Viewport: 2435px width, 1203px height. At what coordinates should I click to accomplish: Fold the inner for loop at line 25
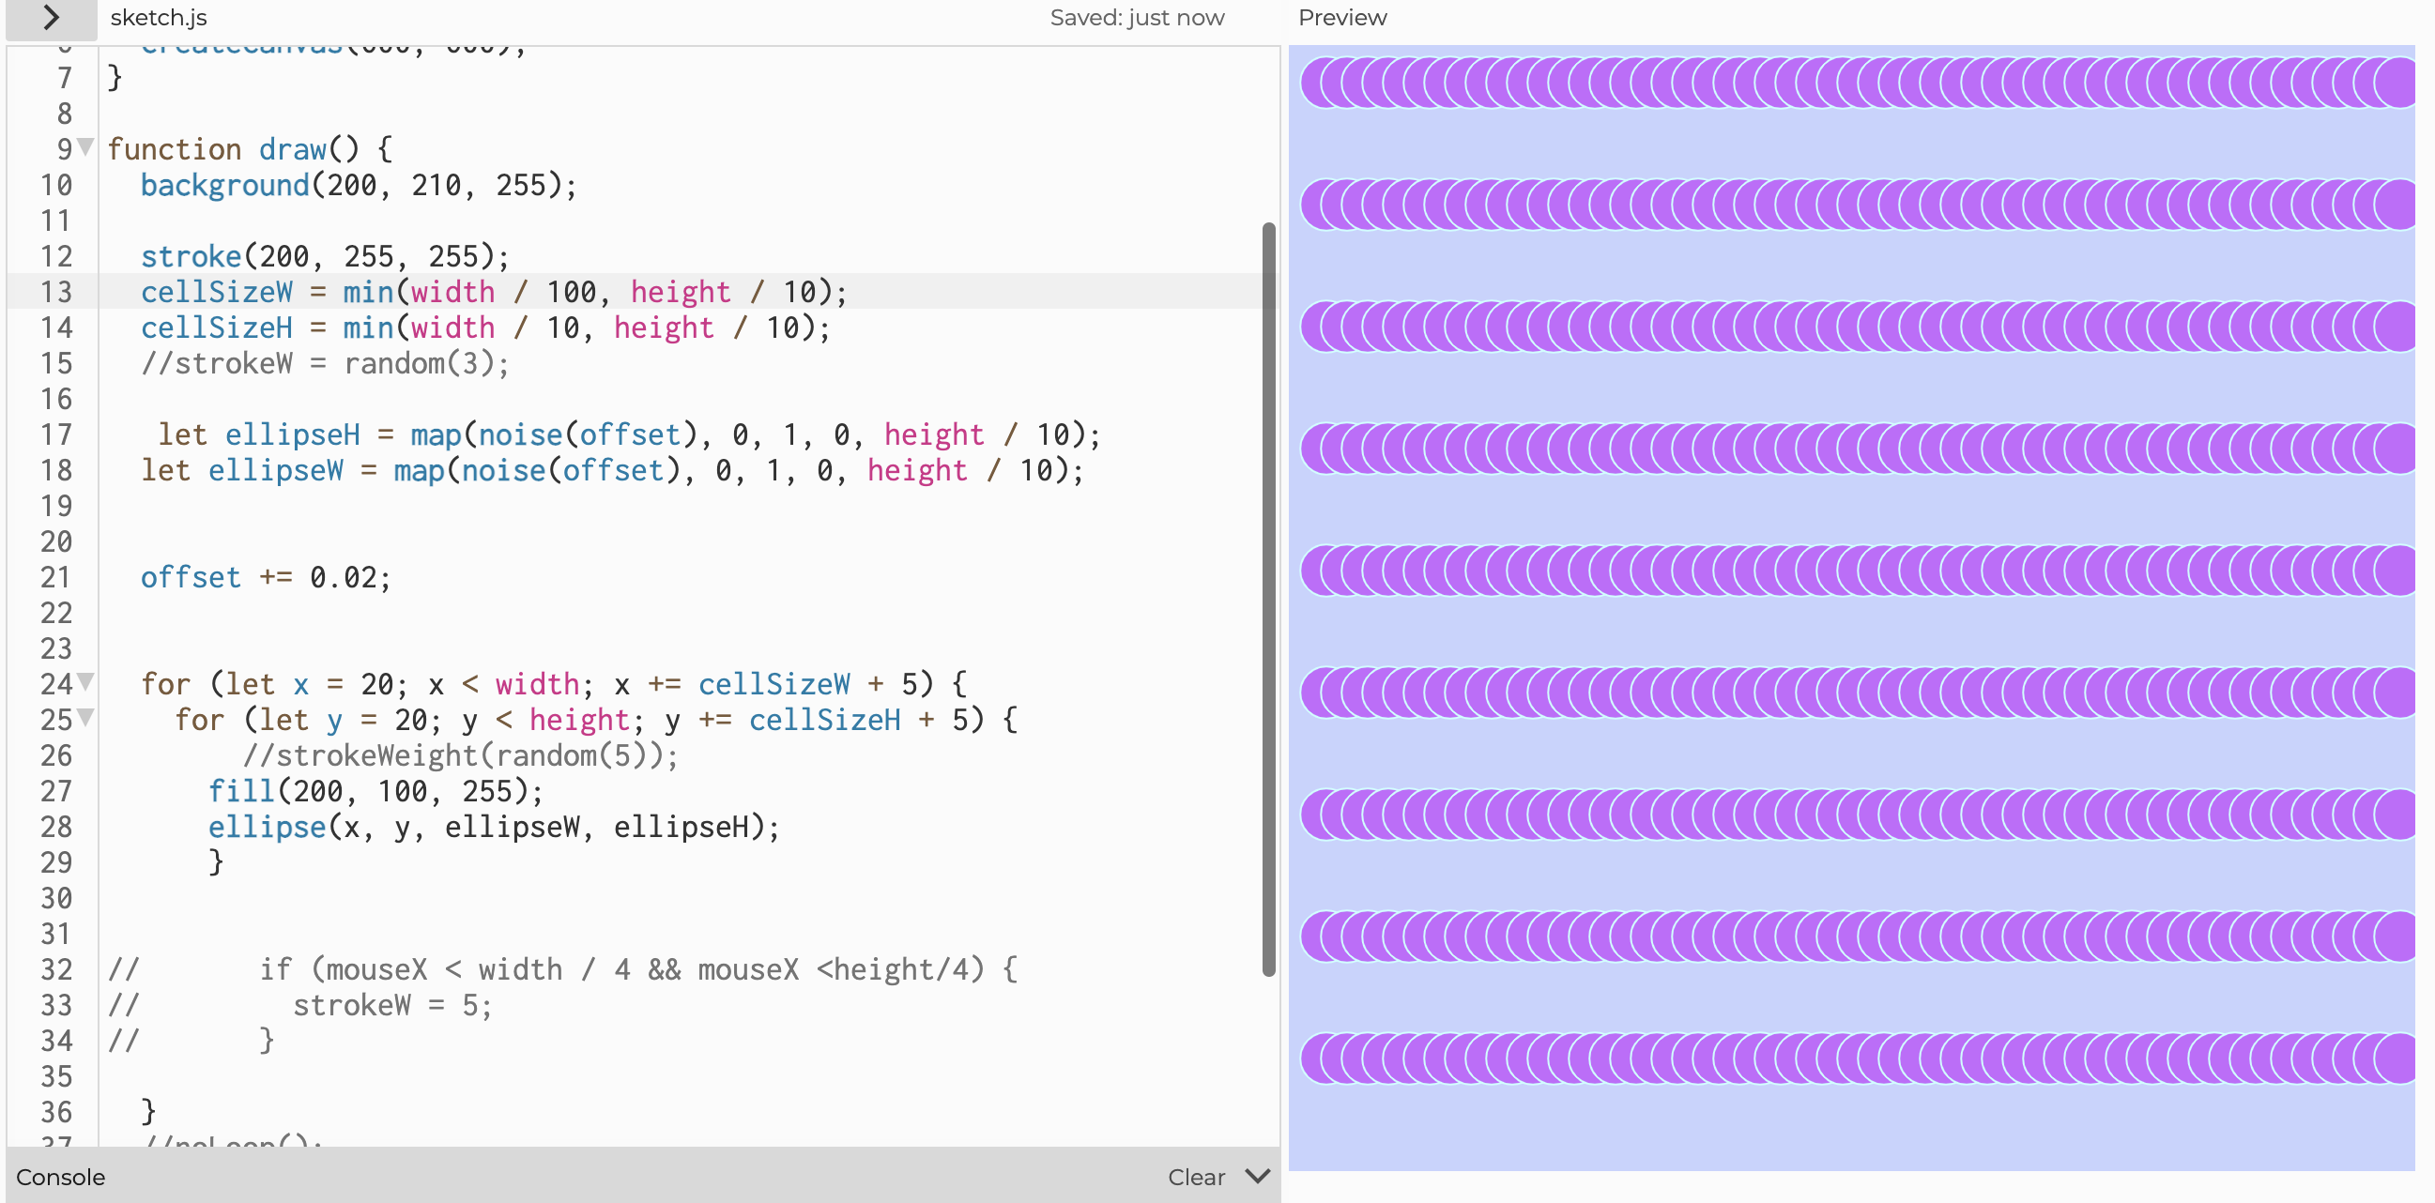(86, 718)
